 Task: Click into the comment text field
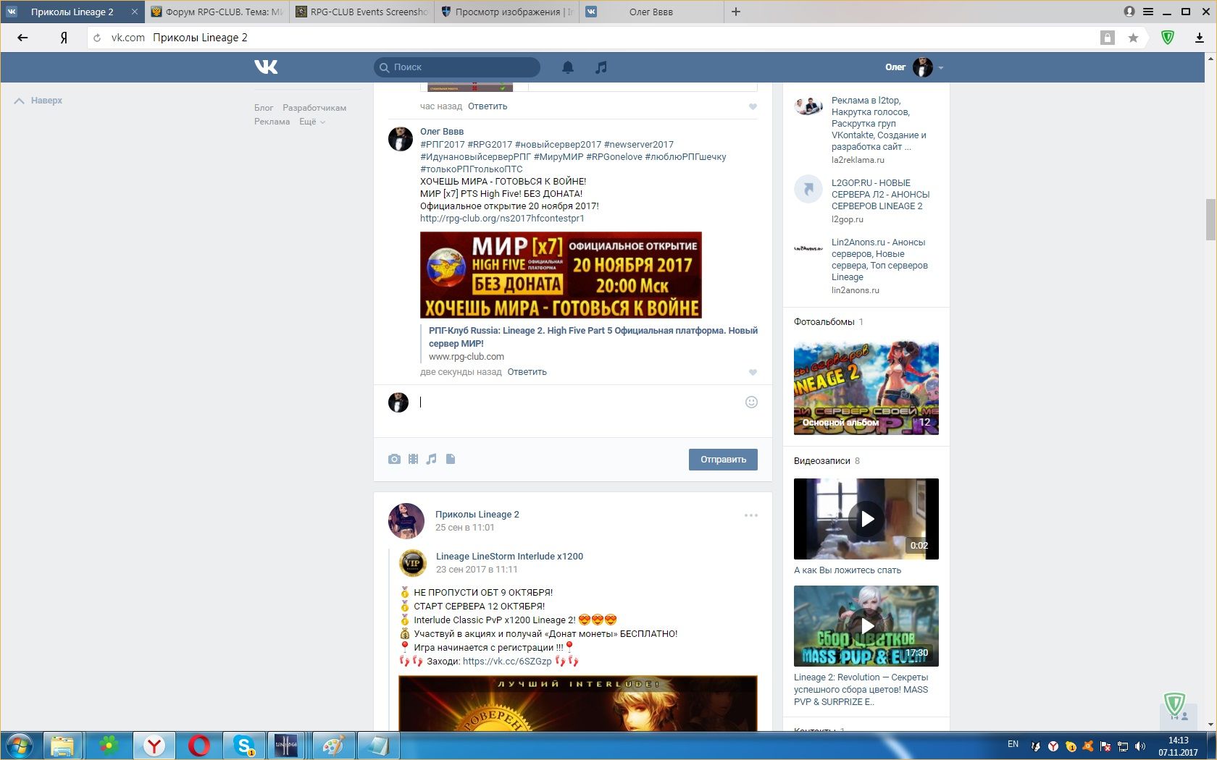pos(580,402)
